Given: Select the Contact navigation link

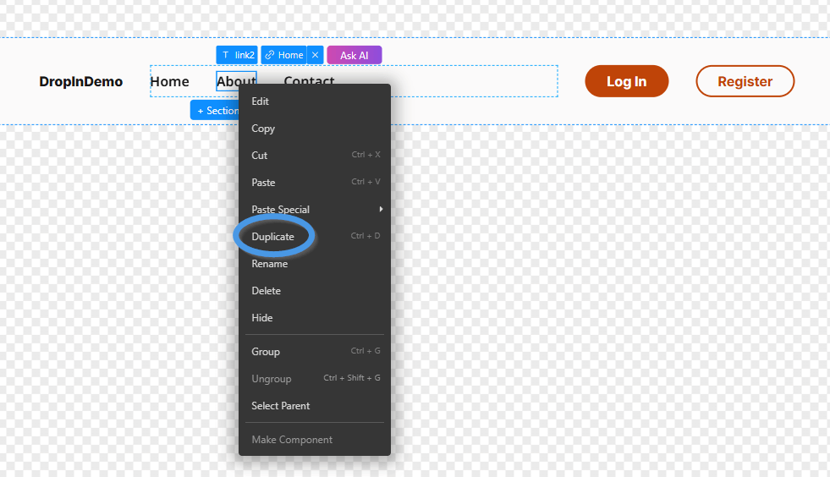Looking at the screenshot, I should (309, 79).
